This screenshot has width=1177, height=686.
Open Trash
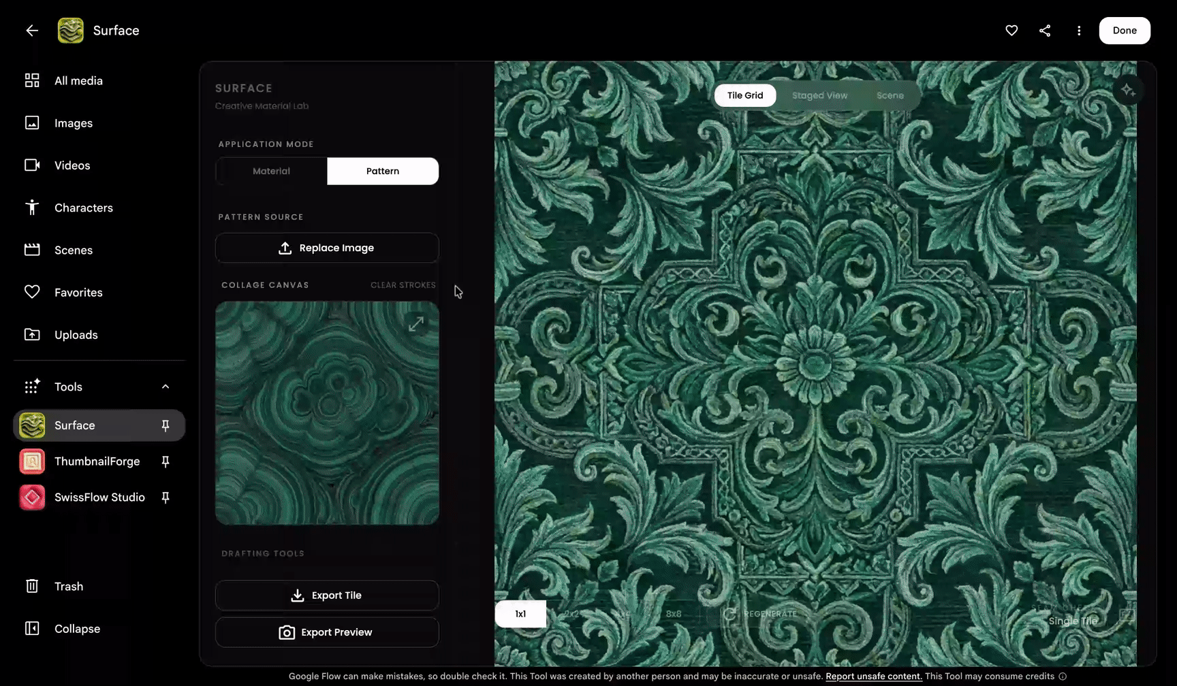(x=99, y=587)
